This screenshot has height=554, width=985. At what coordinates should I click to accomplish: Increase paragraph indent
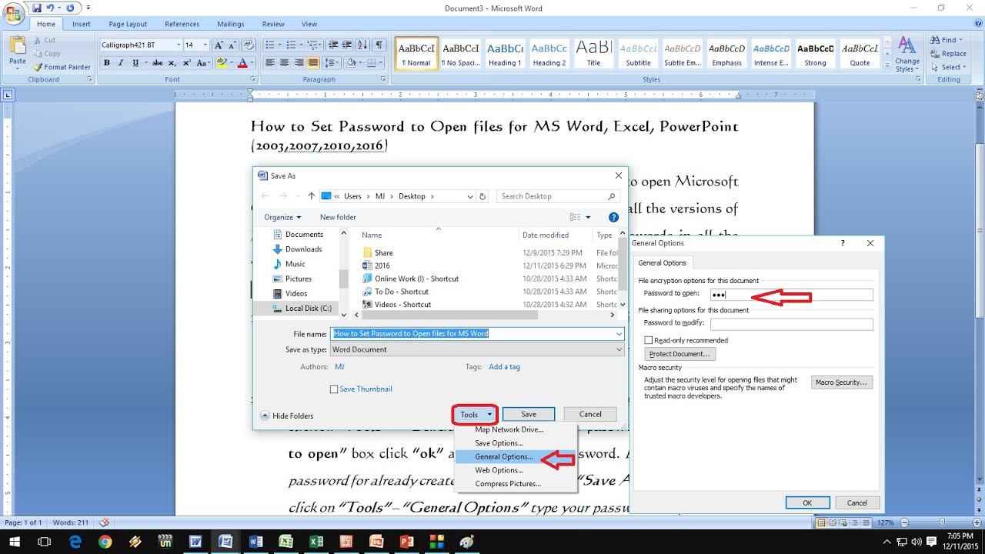pos(347,45)
